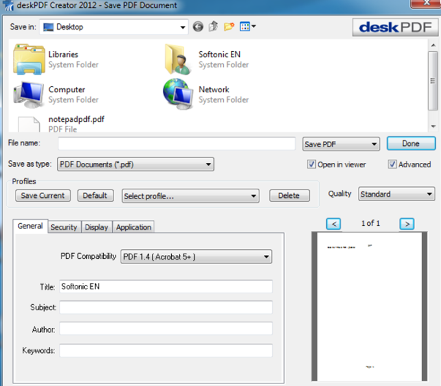Click the Save Current profile button
The image size is (441, 386).
(43, 195)
